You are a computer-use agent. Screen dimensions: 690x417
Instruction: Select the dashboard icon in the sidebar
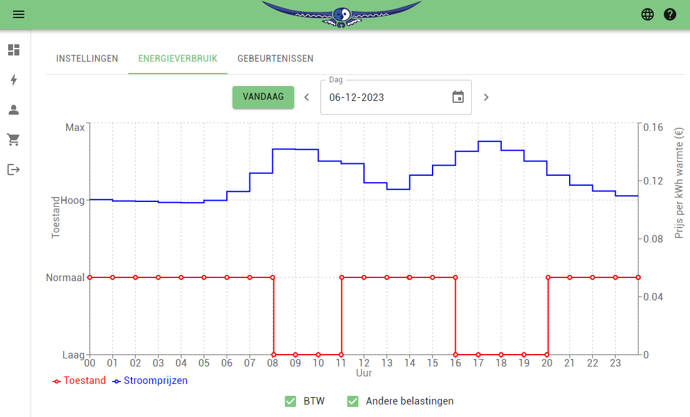13,50
